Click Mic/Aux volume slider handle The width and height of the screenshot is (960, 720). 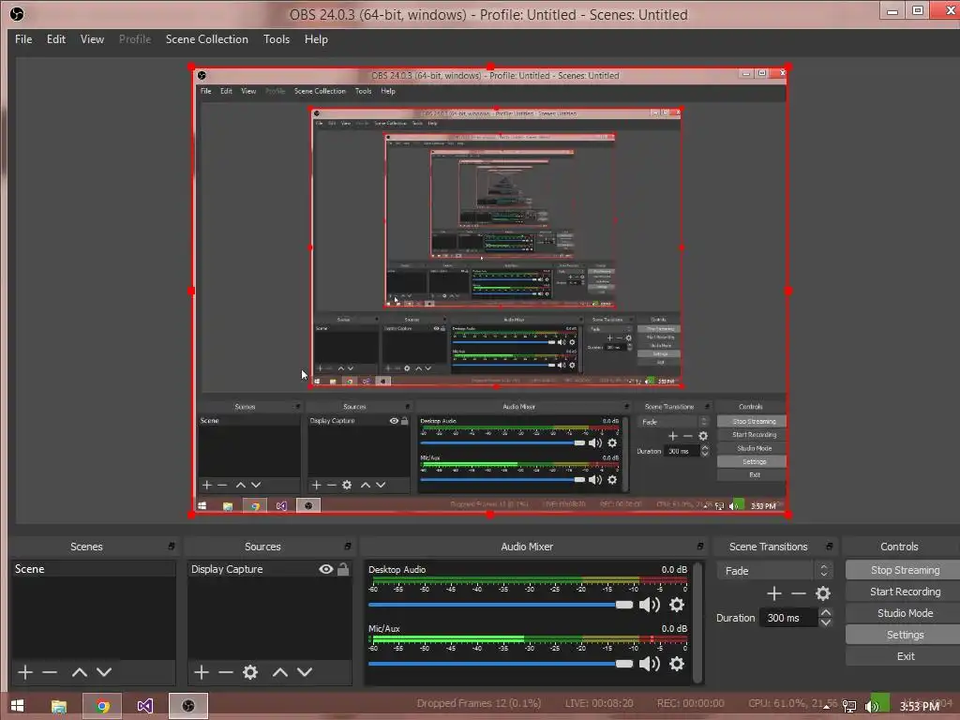coord(623,664)
